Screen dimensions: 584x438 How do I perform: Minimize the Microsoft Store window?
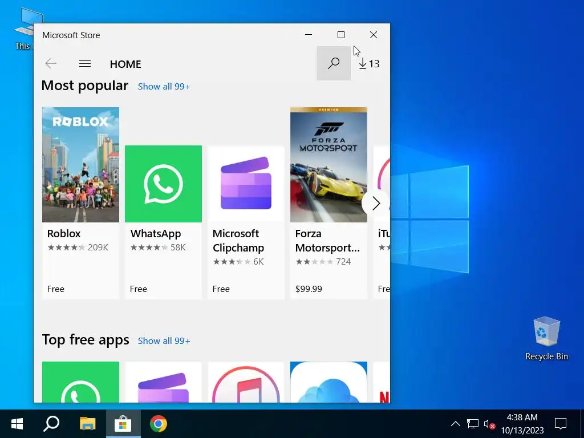click(309, 35)
